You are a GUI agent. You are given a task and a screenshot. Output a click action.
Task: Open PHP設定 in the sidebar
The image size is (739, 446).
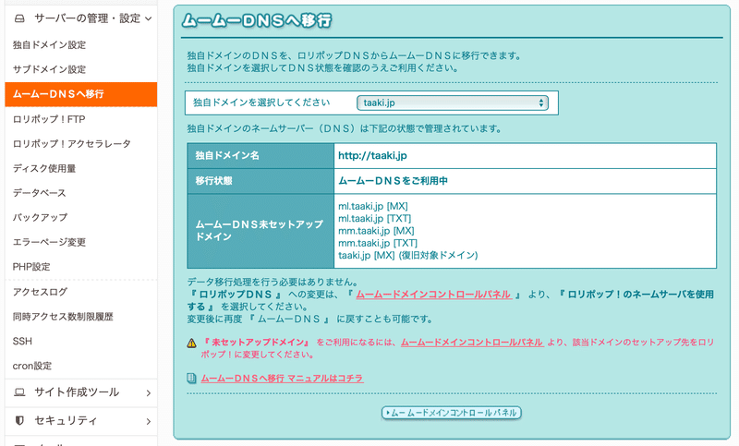coord(31,267)
